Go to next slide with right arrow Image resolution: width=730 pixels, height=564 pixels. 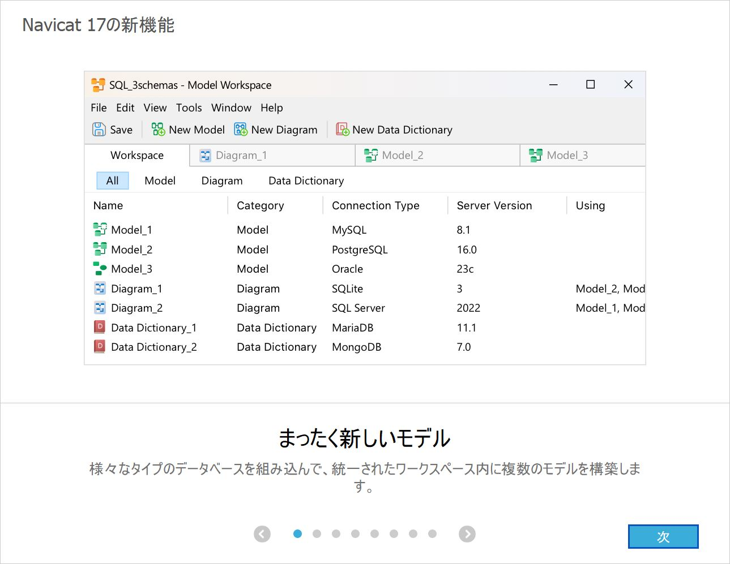467,533
